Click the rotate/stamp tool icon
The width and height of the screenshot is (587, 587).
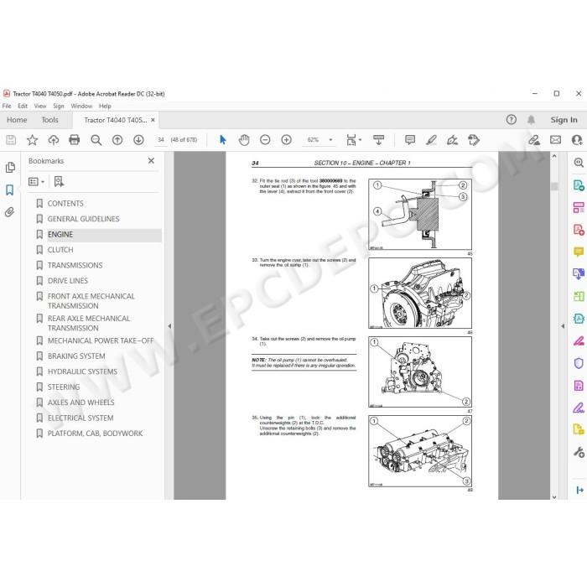pyautogui.click(x=474, y=140)
